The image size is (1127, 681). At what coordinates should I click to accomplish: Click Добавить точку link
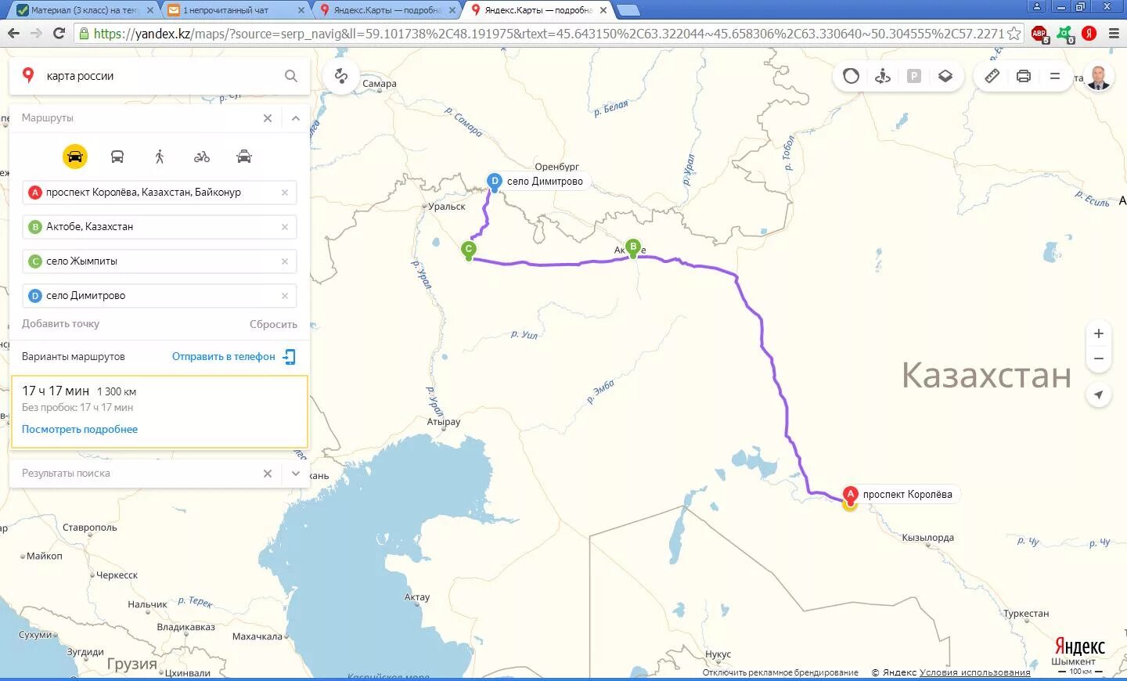tap(60, 324)
